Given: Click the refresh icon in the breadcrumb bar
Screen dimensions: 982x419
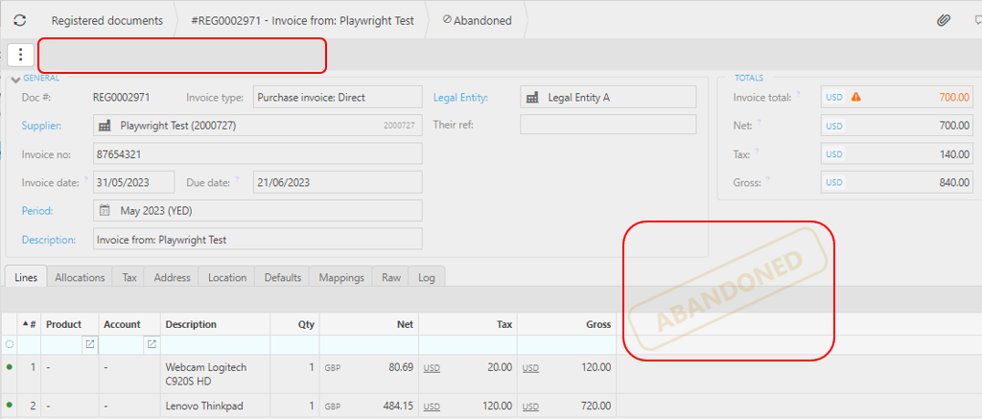Looking at the screenshot, I should pyautogui.click(x=19, y=20).
